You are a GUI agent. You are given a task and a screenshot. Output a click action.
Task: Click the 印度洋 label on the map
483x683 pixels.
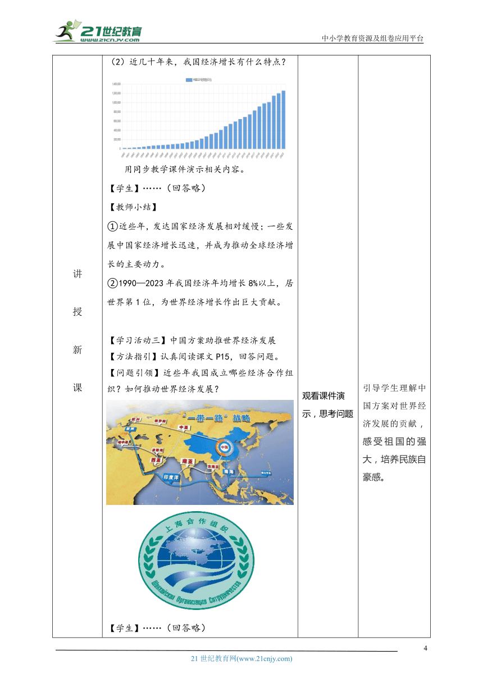click(171, 477)
